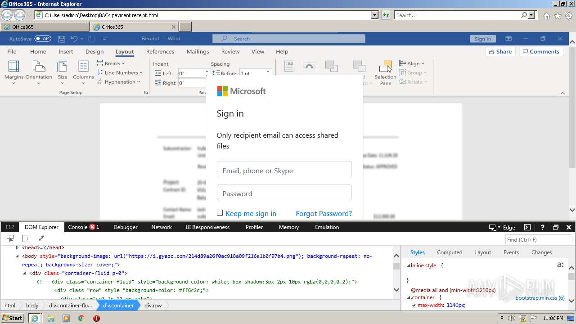Open a new IE tab
576x324 pixels.
pos(185,27)
